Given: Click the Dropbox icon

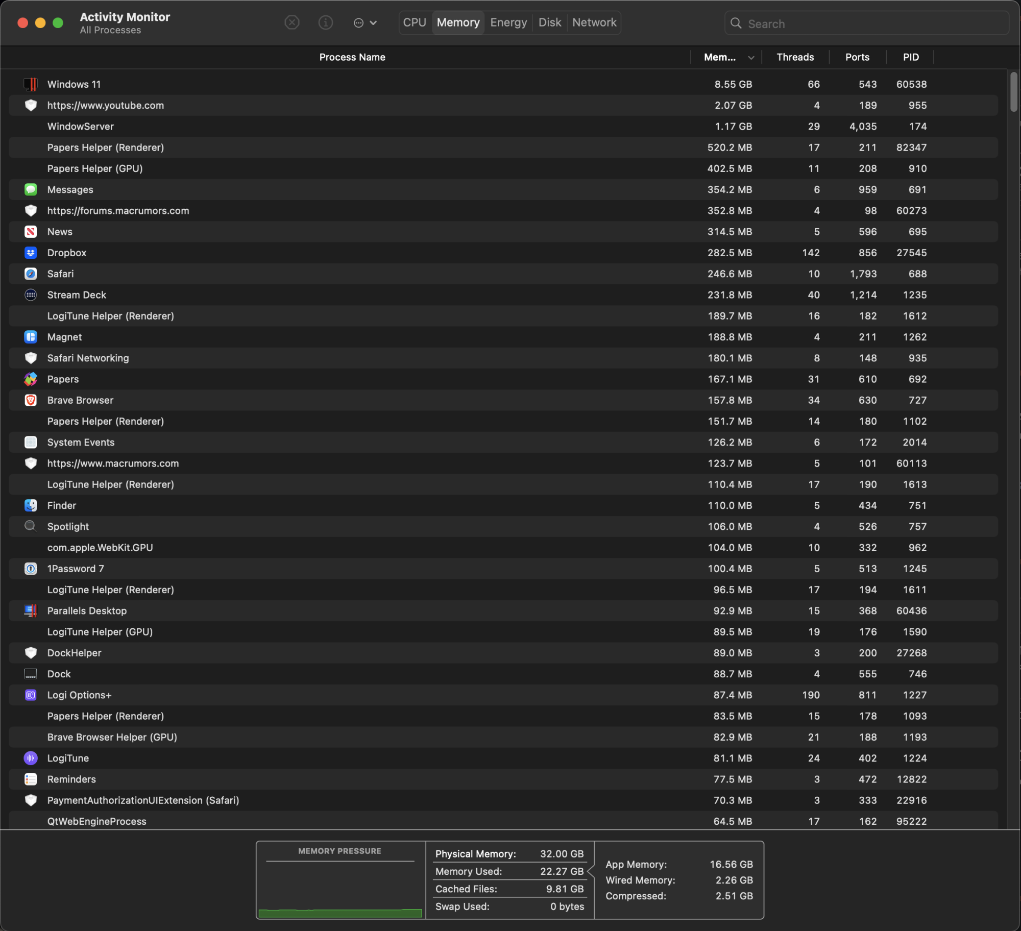Looking at the screenshot, I should (x=31, y=253).
